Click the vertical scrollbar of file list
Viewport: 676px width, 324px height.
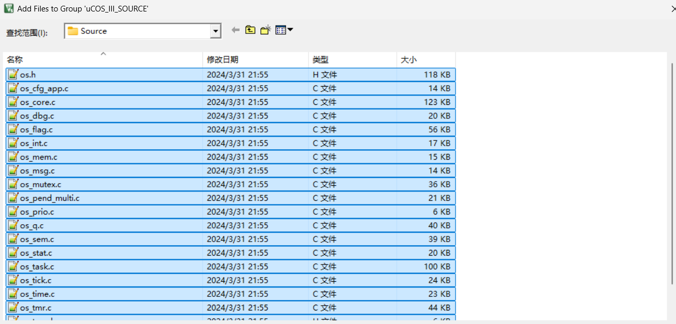[672, 173]
